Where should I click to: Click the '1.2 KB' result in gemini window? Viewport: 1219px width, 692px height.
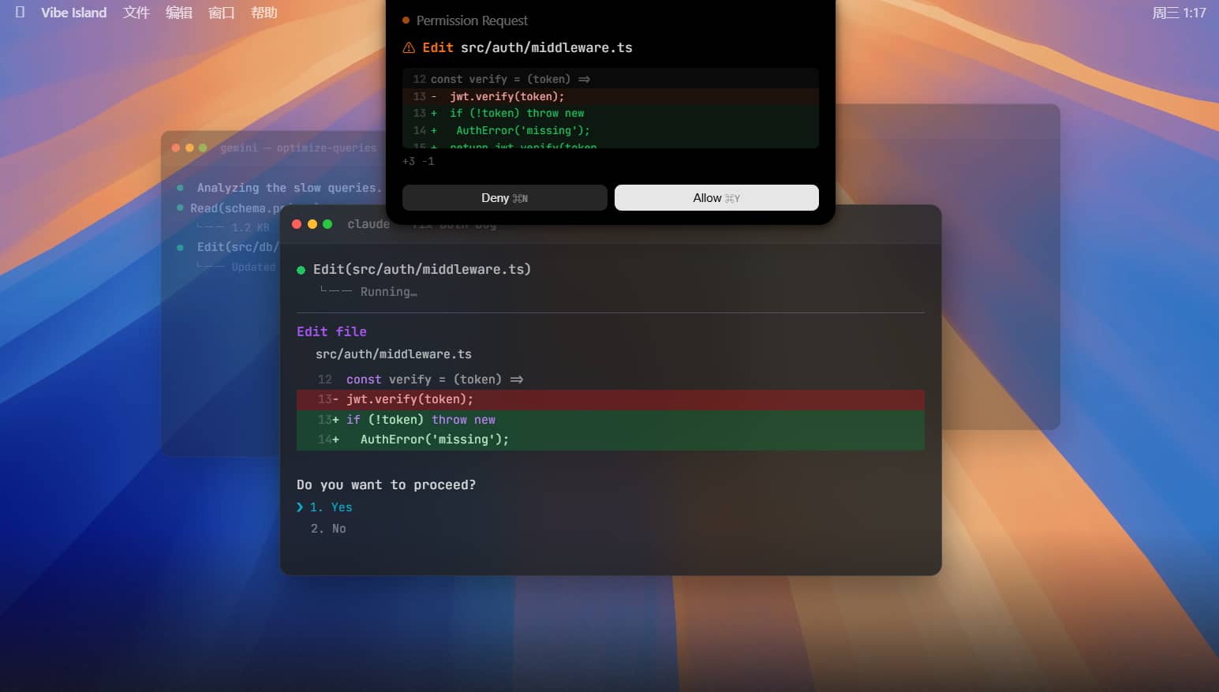click(x=250, y=228)
